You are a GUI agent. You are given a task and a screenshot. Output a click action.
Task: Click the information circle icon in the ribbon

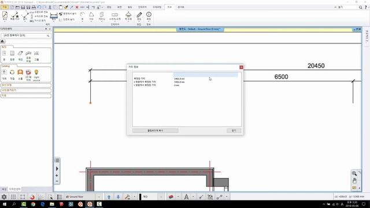pos(149,14)
